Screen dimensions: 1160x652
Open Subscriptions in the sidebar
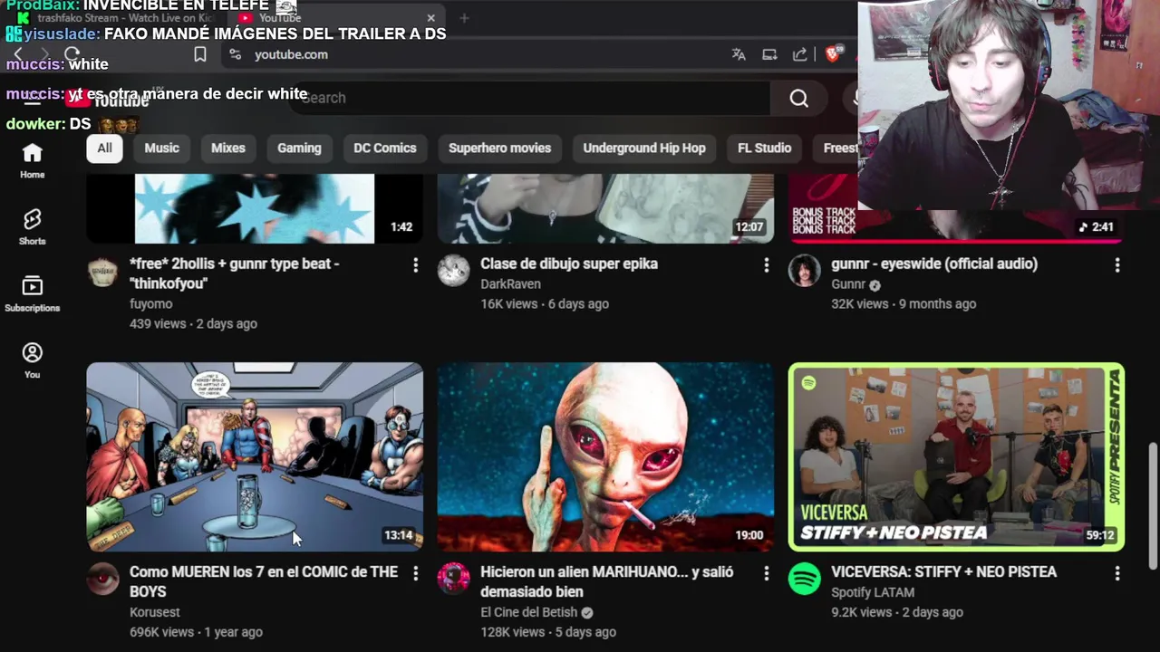click(x=32, y=293)
